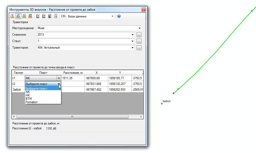
Task: Click the fourth ruler icon with red-green markers
Action: point(30,16)
